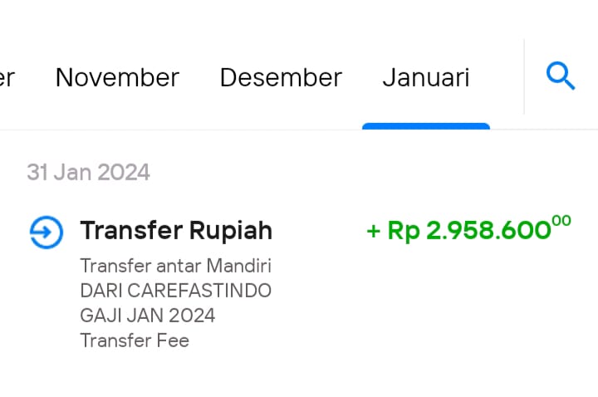The height and width of the screenshot is (397, 598).
Task: Click the Transfer Fee text line
Action: point(135,341)
